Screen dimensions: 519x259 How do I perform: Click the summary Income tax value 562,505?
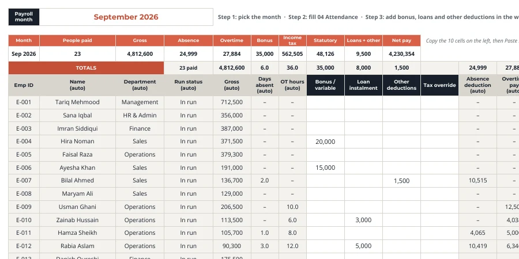(292, 54)
